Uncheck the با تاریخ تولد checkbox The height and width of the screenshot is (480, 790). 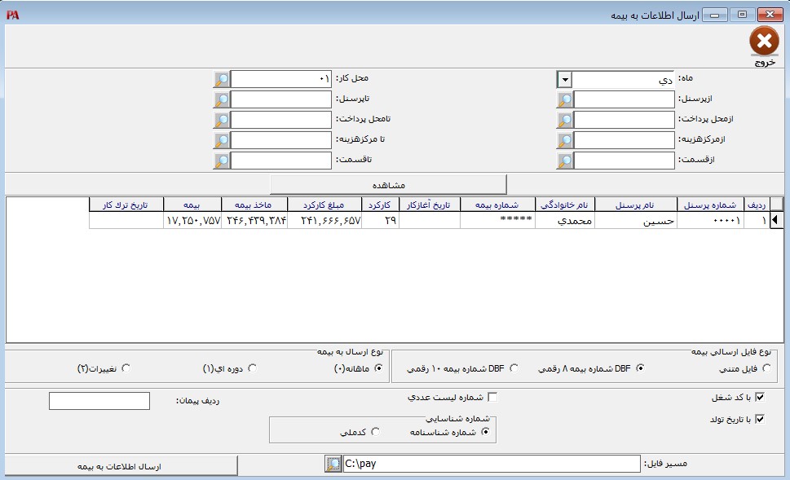(761, 420)
